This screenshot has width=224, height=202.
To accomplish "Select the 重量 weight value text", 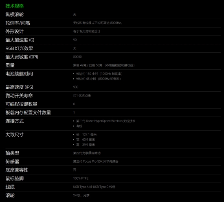I will click(x=104, y=65).
